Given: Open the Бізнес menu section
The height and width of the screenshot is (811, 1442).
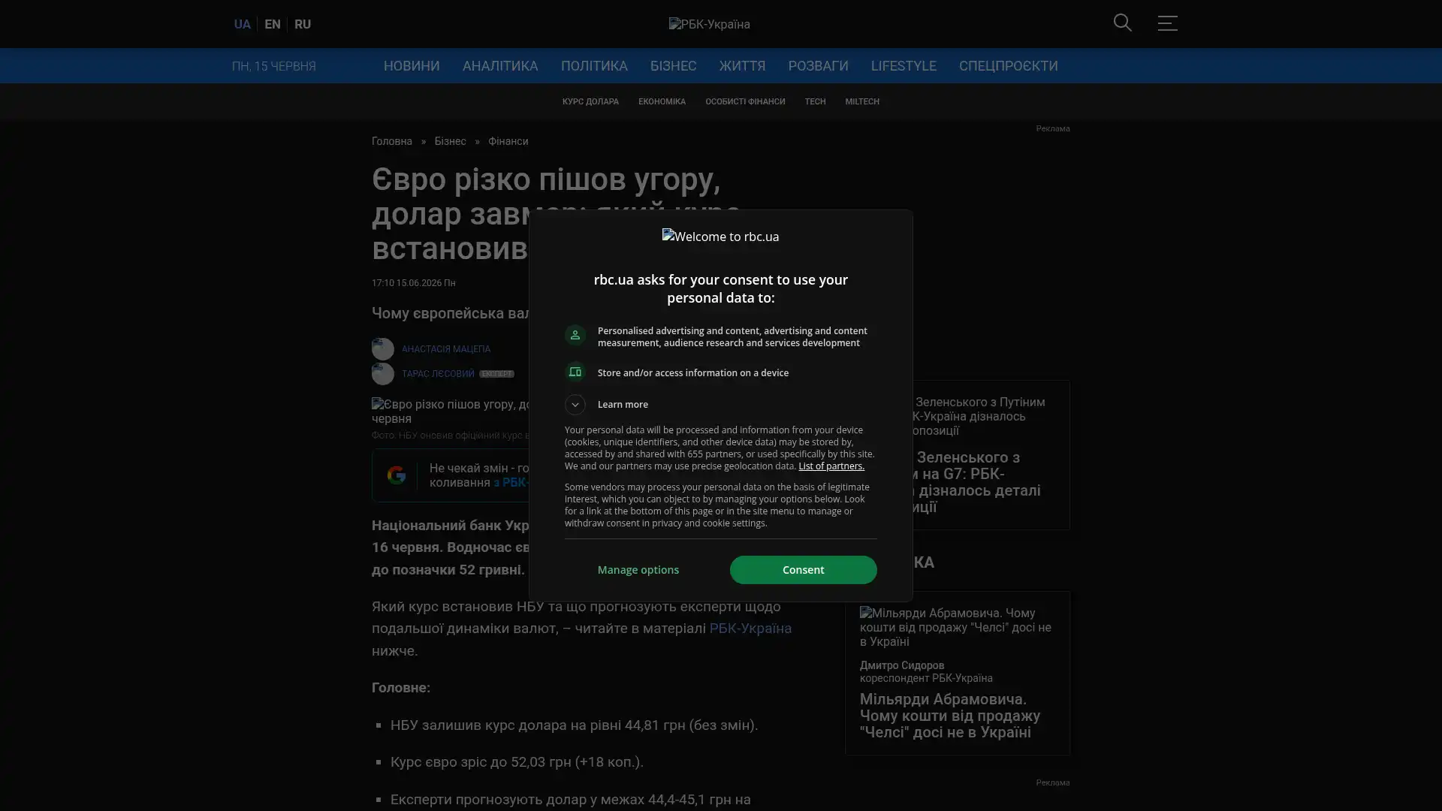Looking at the screenshot, I should [x=673, y=66].
